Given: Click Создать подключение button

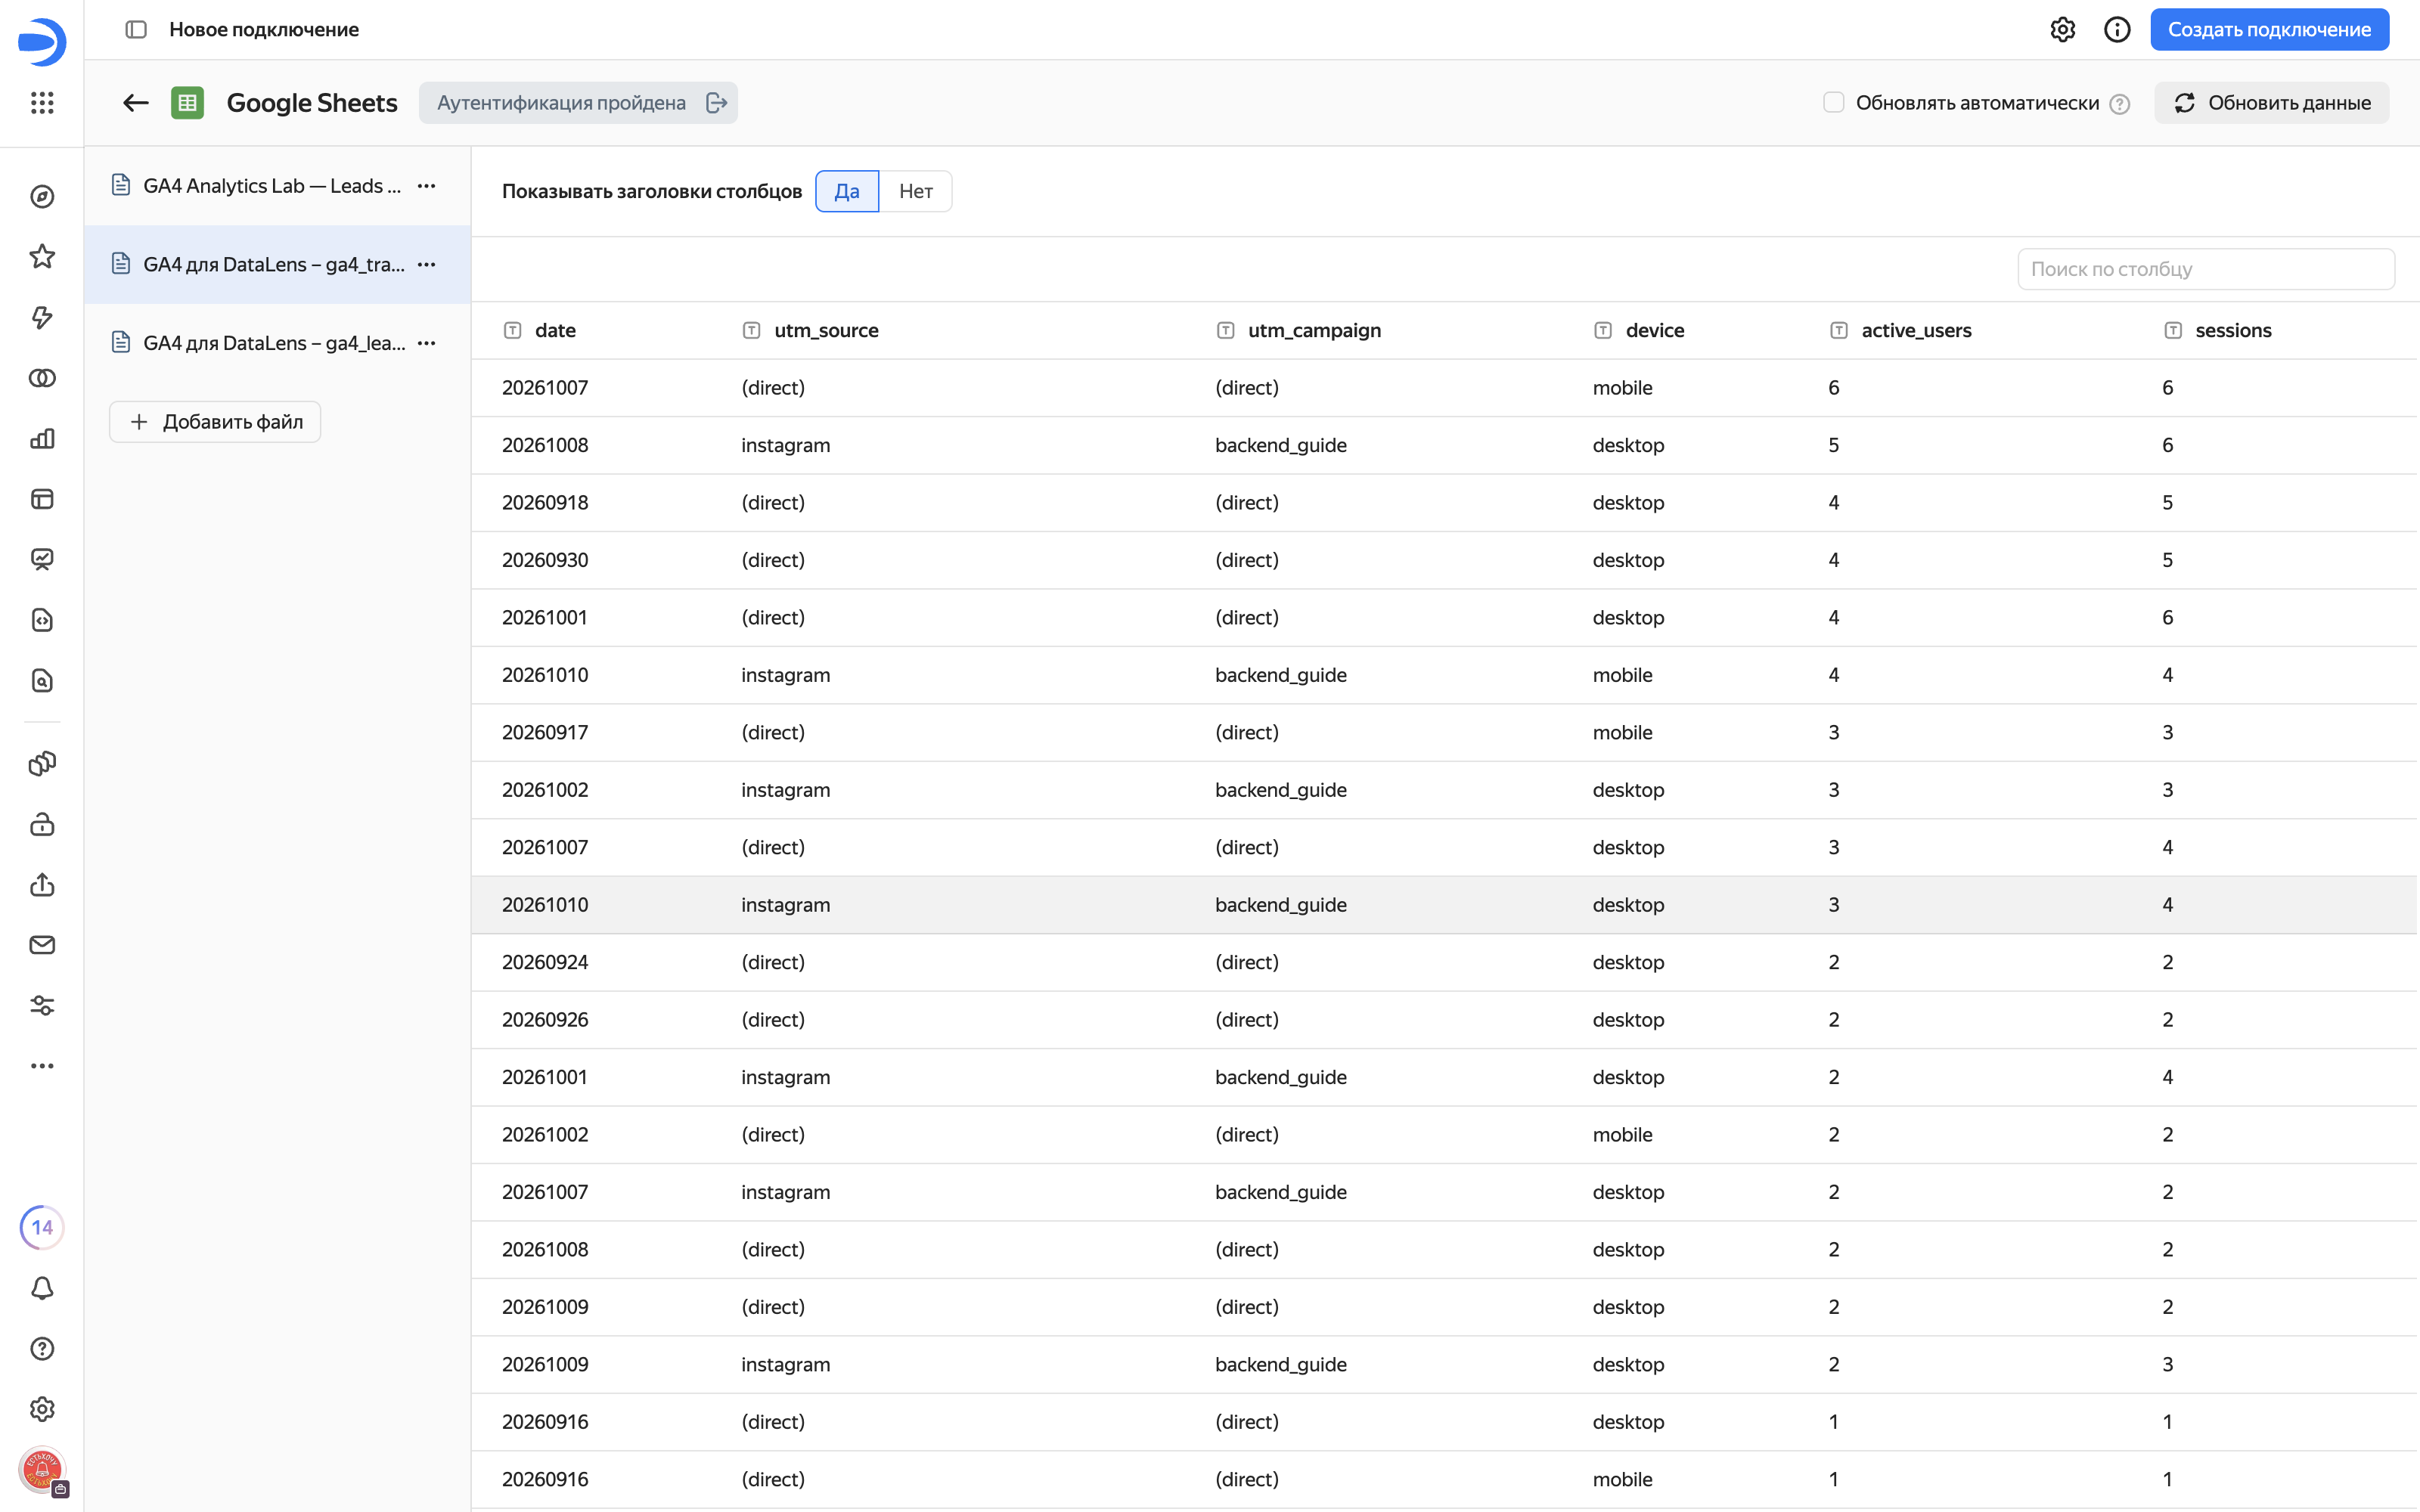Looking at the screenshot, I should [x=2269, y=29].
